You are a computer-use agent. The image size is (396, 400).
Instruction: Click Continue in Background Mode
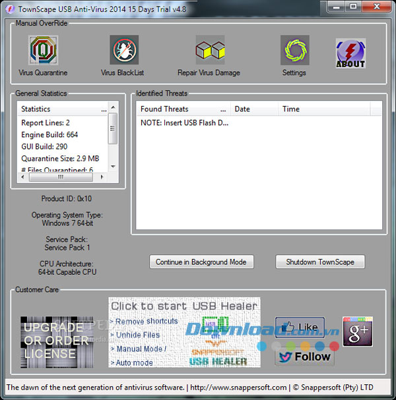click(x=201, y=262)
